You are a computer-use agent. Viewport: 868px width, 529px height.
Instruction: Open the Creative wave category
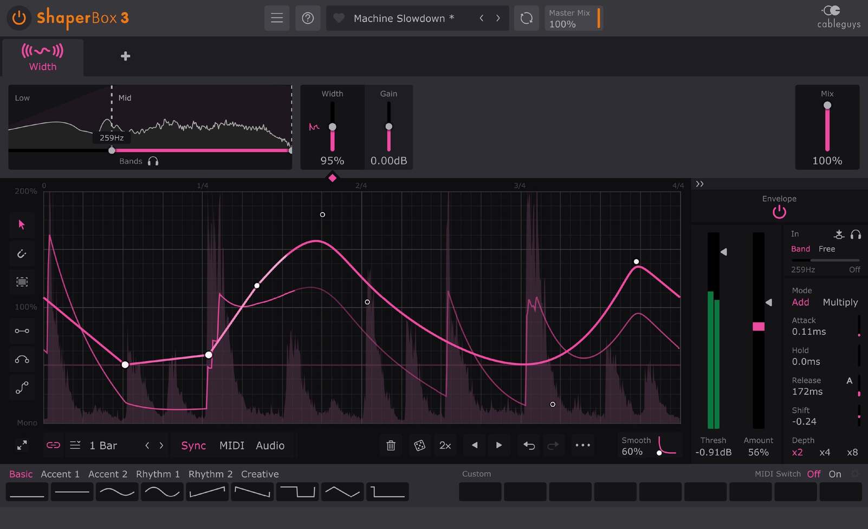pyautogui.click(x=260, y=474)
